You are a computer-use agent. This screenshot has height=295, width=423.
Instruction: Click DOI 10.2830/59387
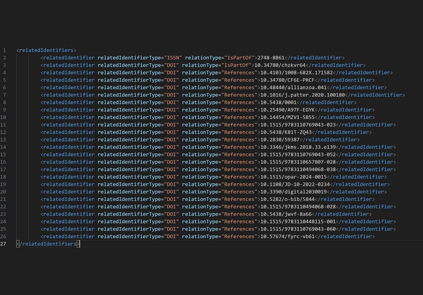280,140
